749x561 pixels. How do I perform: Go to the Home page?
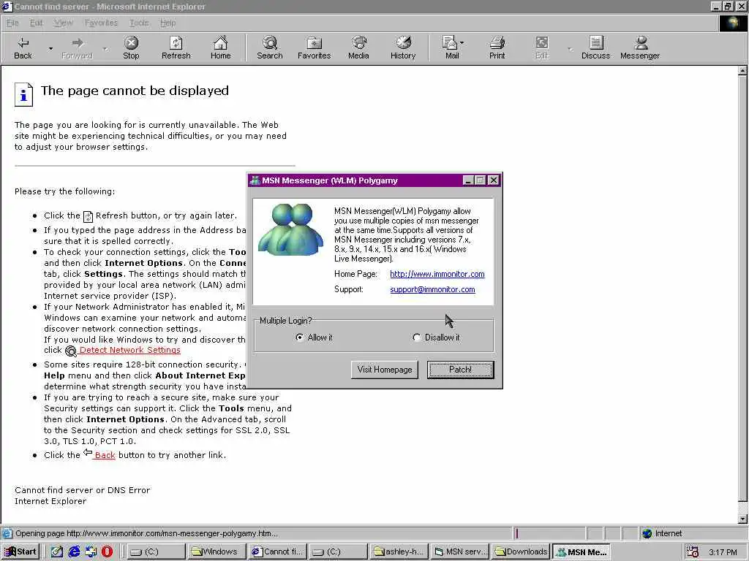click(220, 47)
